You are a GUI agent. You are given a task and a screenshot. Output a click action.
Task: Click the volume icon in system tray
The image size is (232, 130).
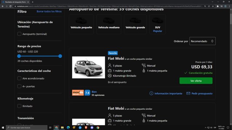pyautogui.click(x=211, y=127)
